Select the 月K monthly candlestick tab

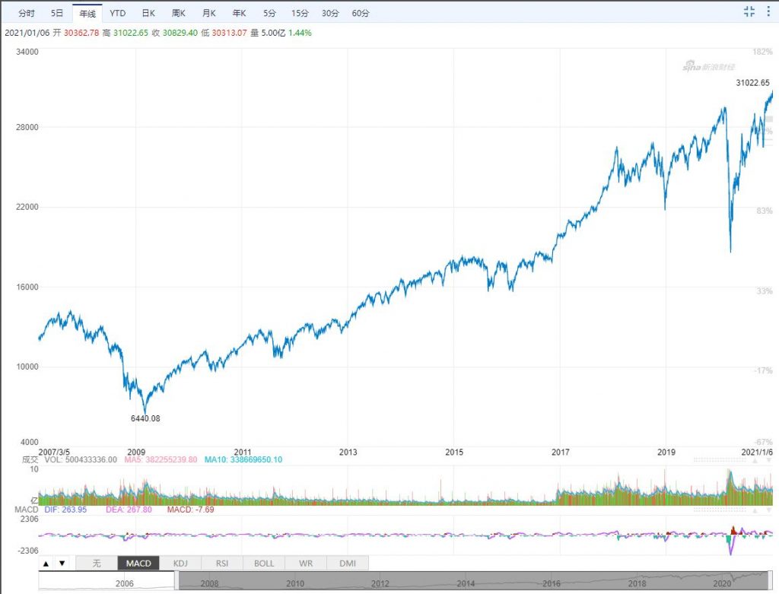(x=209, y=14)
